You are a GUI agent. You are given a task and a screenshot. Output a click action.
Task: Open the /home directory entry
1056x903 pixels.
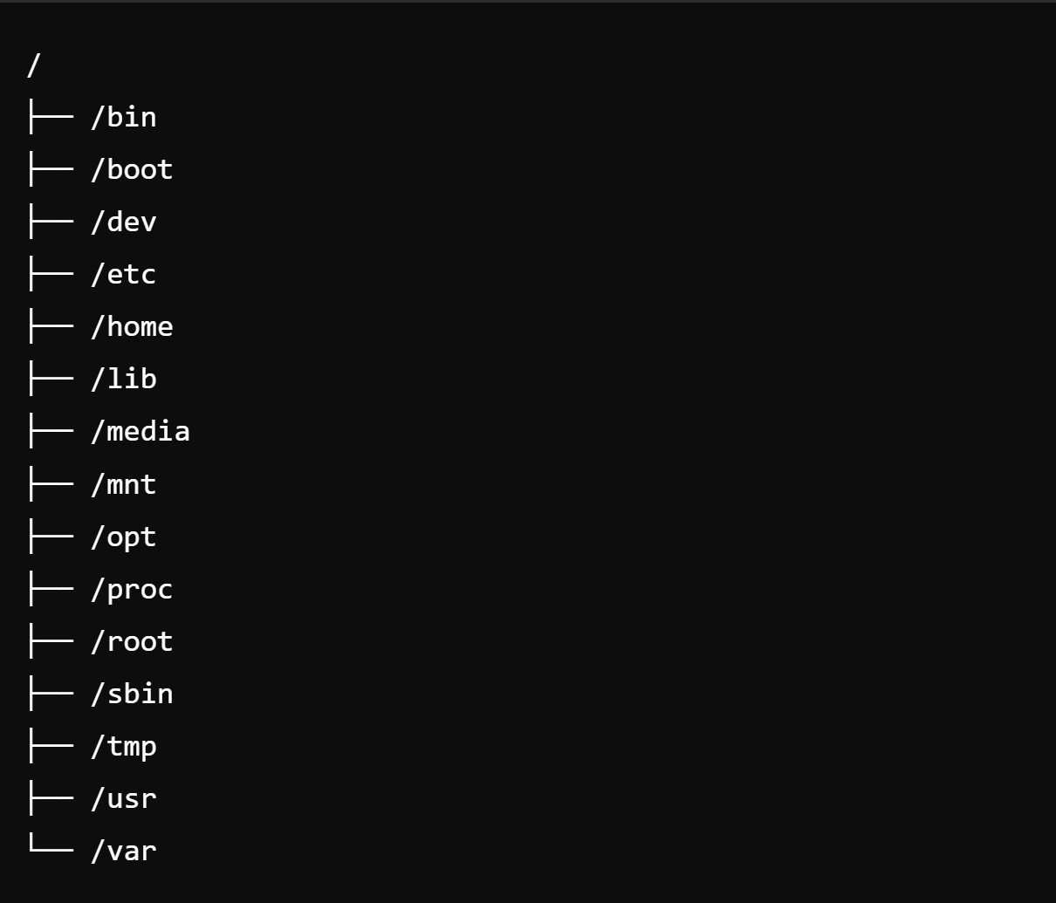click(x=132, y=326)
